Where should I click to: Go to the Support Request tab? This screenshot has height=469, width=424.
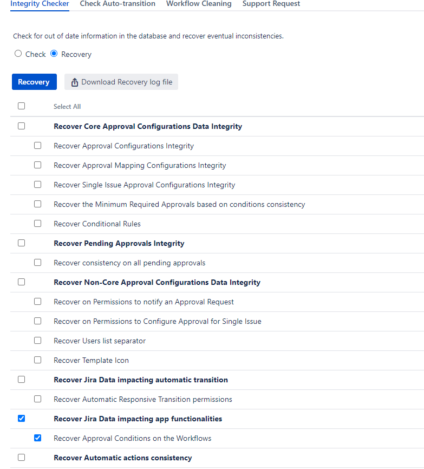coord(271,4)
